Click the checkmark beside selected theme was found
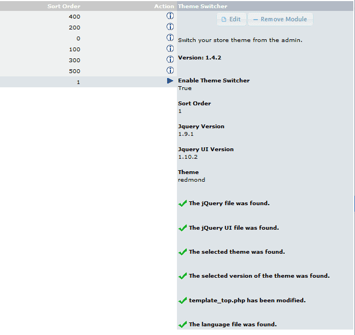Screen dimensions: 355x335 pyautogui.click(x=182, y=252)
